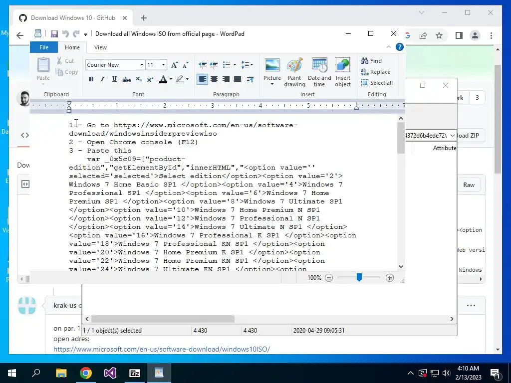This screenshot has width=511, height=383.
Task: Click the Insert object icon
Action: pyautogui.click(x=343, y=72)
